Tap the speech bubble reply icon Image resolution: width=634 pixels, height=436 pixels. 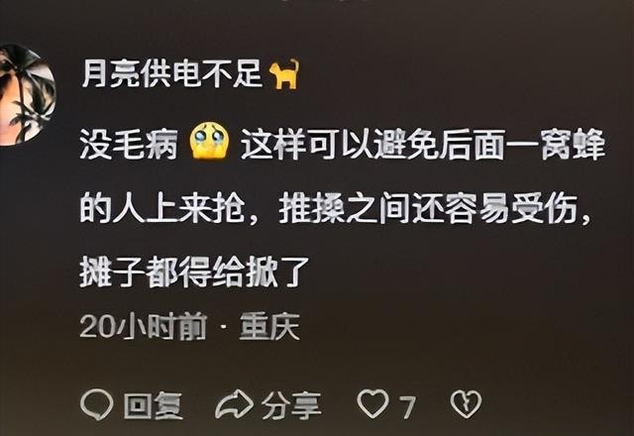coord(97,404)
